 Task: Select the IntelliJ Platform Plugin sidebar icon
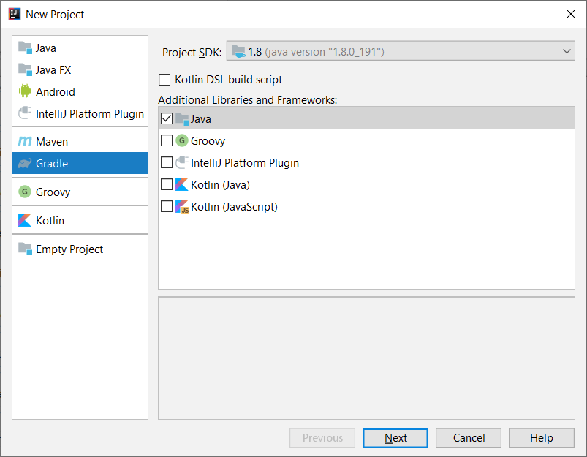[25, 113]
